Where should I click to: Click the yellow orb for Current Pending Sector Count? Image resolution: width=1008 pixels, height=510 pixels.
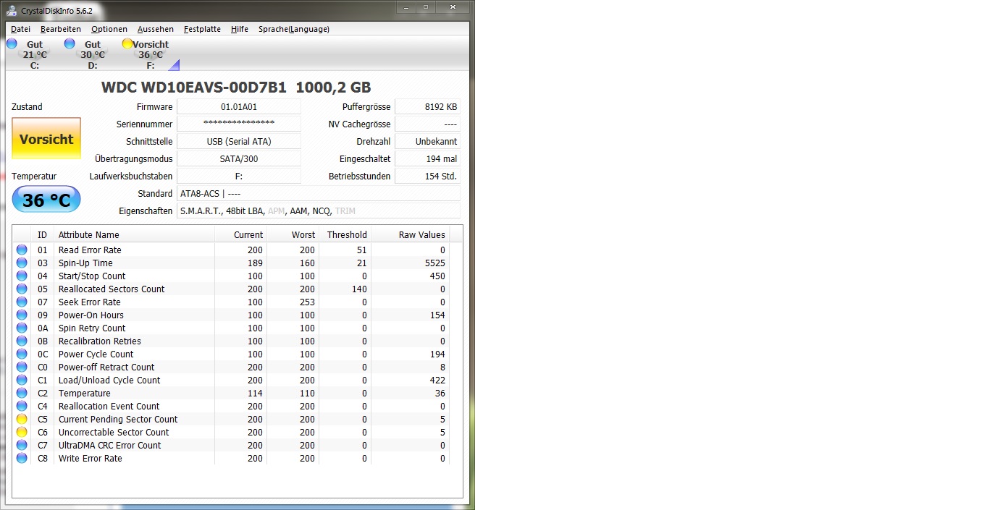[x=22, y=419]
